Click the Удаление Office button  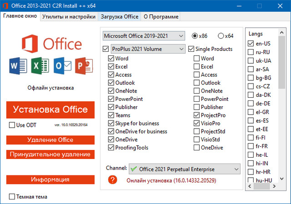click(50, 139)
